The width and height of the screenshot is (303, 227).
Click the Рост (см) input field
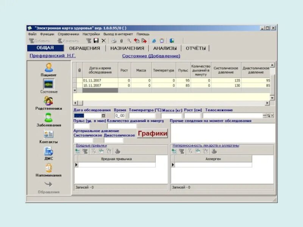[x=192, y=116]
